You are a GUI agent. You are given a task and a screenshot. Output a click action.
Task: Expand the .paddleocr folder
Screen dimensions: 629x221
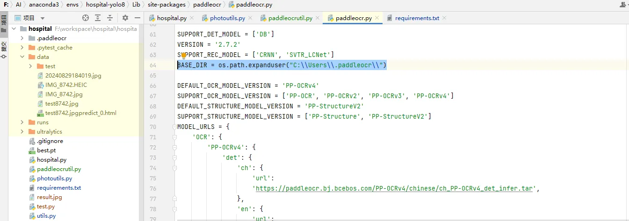(22, 38)
